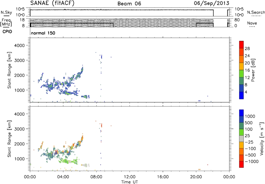Select the 08:00 time tick label
Image resolution: width=265 pixels, height=184 pixels.
pyautogui.click(x=96, y=177)
